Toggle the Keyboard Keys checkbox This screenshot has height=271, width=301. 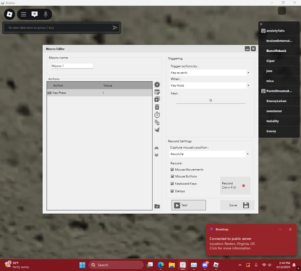pyautogui.click(x=172, y=184)
